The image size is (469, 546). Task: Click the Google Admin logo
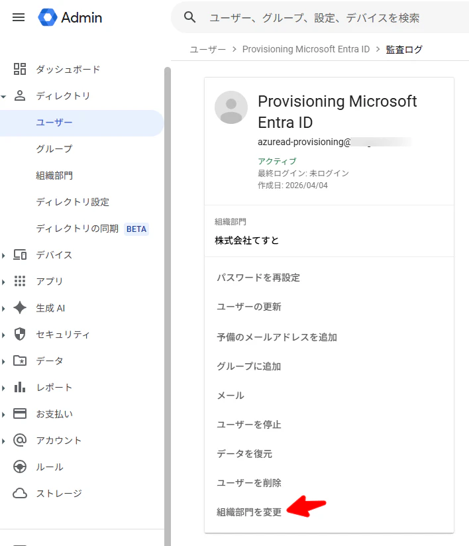pyautogui.click(x=70, y=17)
